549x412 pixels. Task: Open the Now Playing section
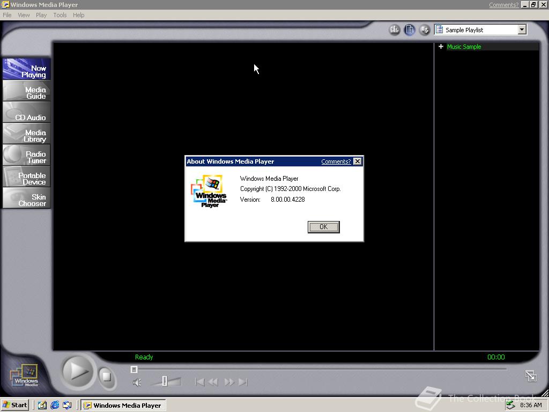click(27, 69)
